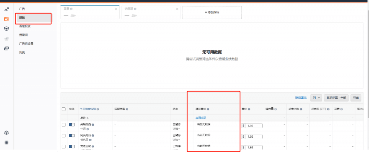Click info icon next to 建议竞价 header
The width and height of the screenshot is (369, 152).
(208, 109)
